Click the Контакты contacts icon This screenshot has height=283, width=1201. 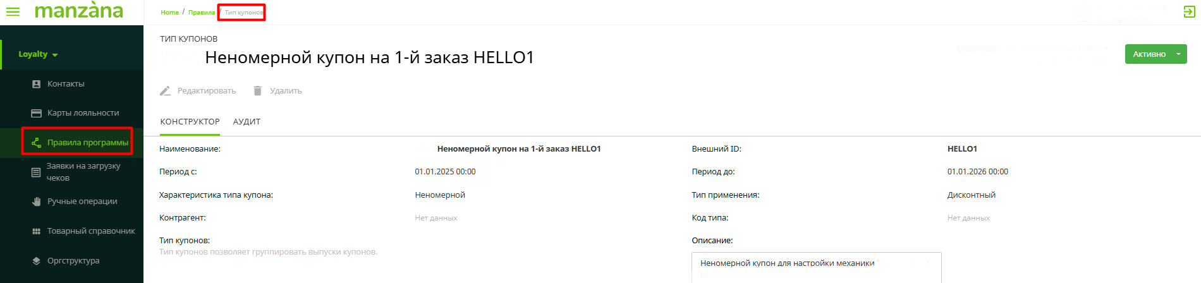click(x=36, y=84)
